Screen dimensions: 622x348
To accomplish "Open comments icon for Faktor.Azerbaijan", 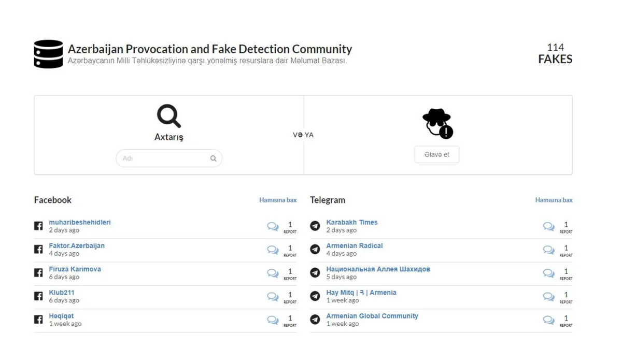I will click(273, 250).
